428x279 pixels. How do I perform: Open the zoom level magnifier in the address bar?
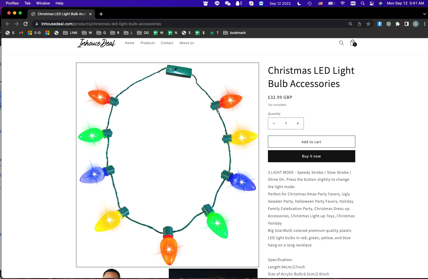[350, 24]
